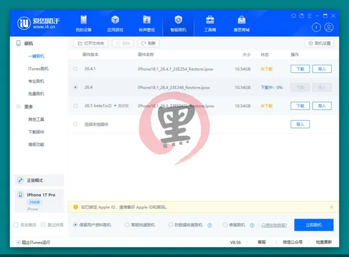Open 应用游戏 apps section
This screenshot has width=349, height=257.
(115, 24)
